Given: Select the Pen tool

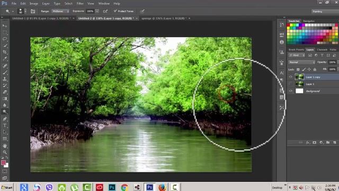Looking at the screenshot, I should 5,119.
